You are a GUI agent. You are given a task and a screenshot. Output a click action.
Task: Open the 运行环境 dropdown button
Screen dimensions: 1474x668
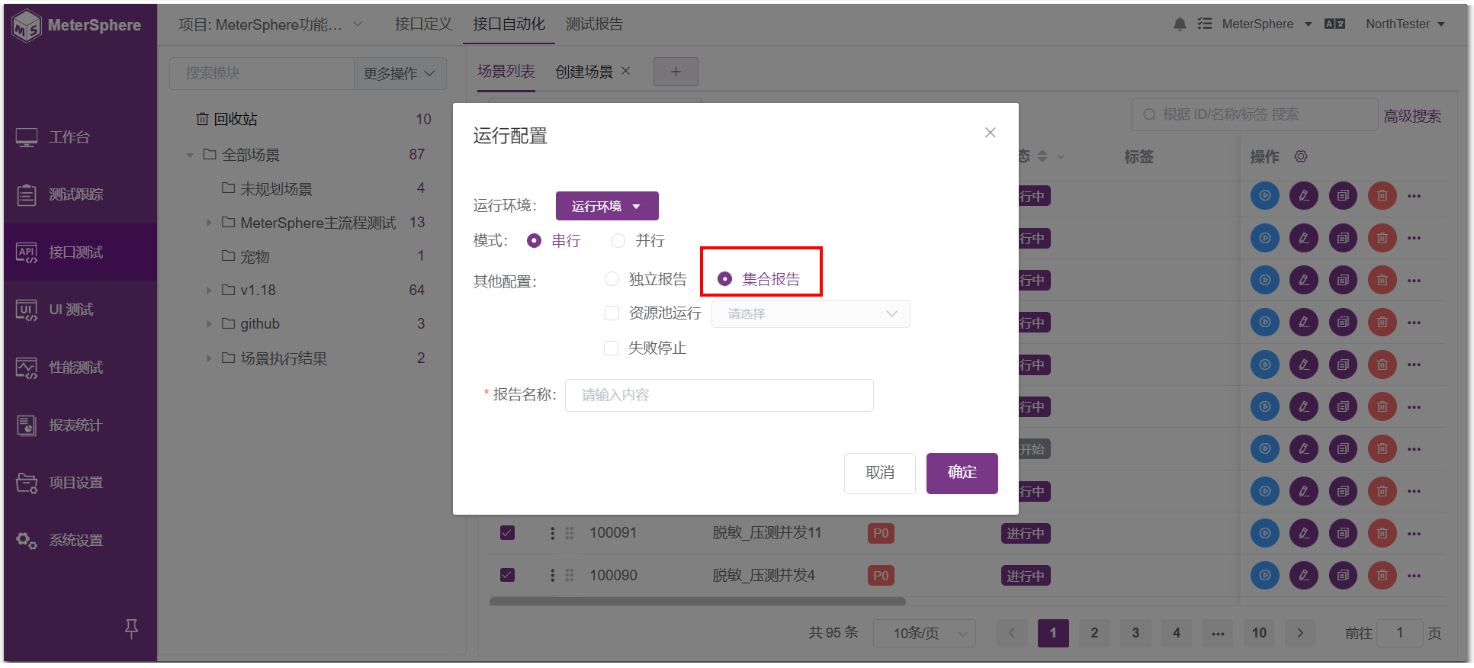[607, 206]
